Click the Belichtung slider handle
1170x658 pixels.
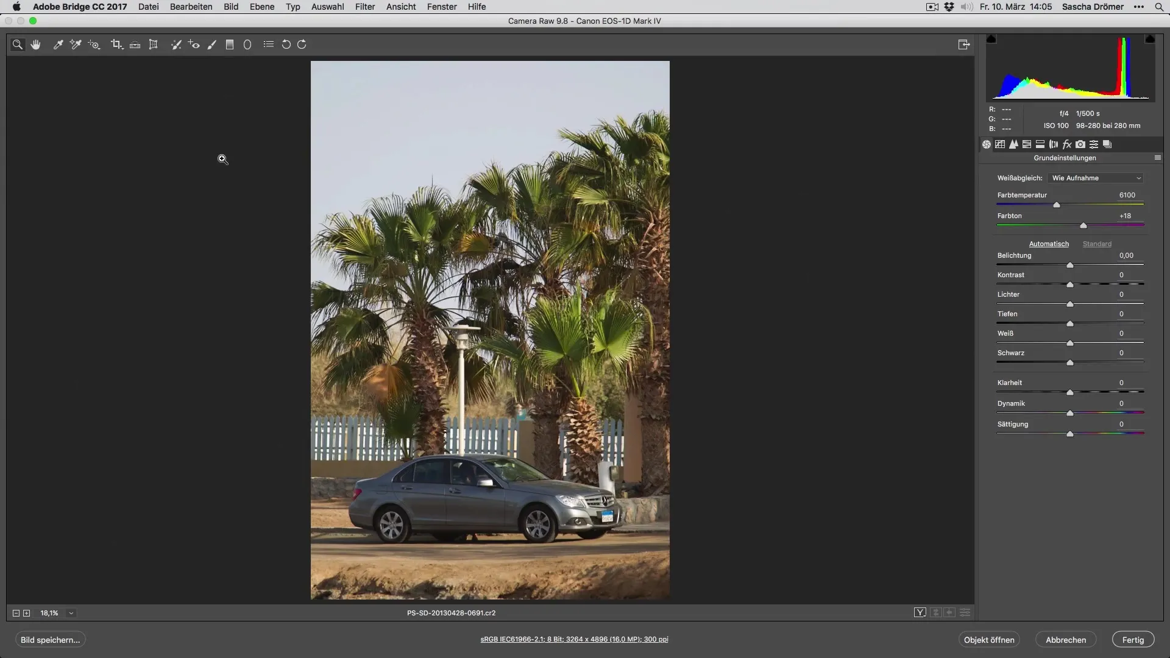pos(1070,266)
